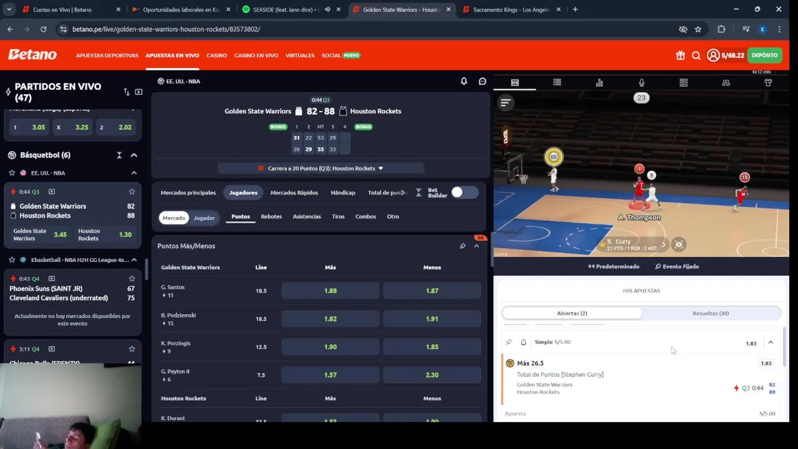Viewport: 798px width, 449px height.
Task: Select odds 3.05 for option 1
Action: pyautogui.click(x=29, y=127)
